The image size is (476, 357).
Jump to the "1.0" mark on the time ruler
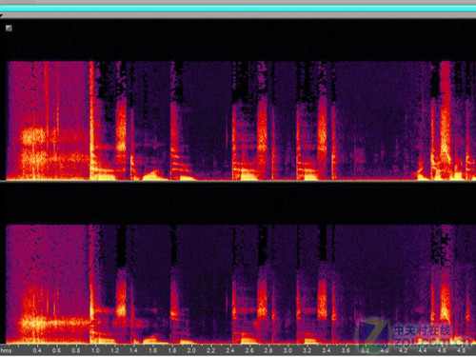click(x=95, y=350)
